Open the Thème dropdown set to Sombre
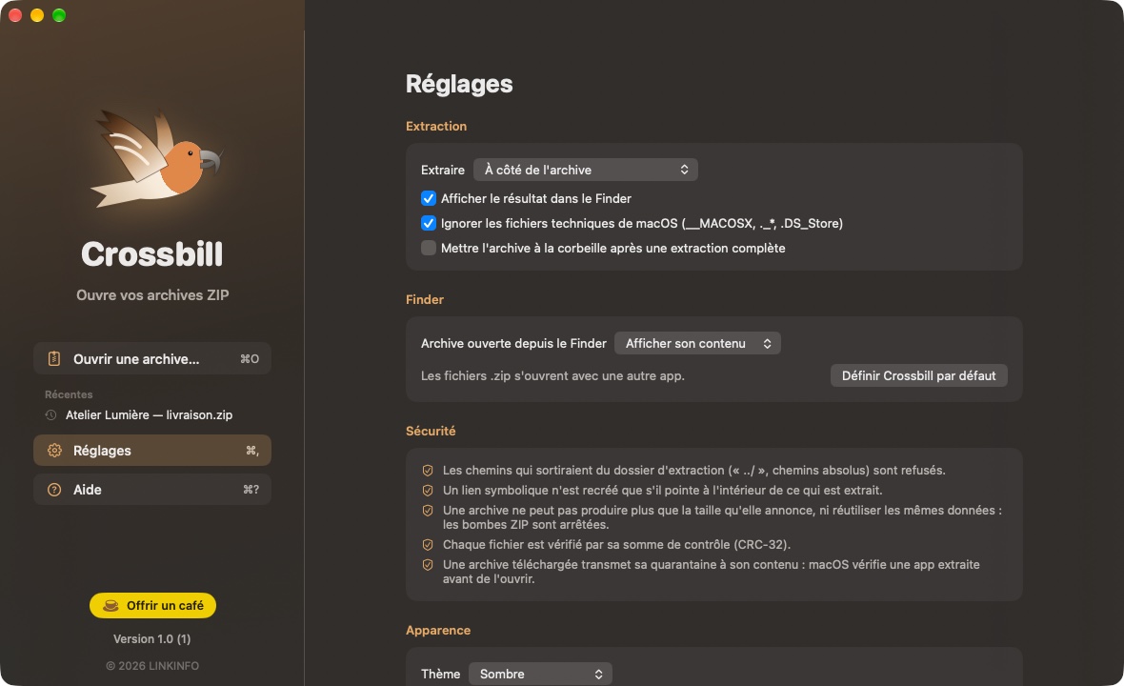Image resolution: width=1124 pixels, height=686 pixels. click(x=540, y=674)
